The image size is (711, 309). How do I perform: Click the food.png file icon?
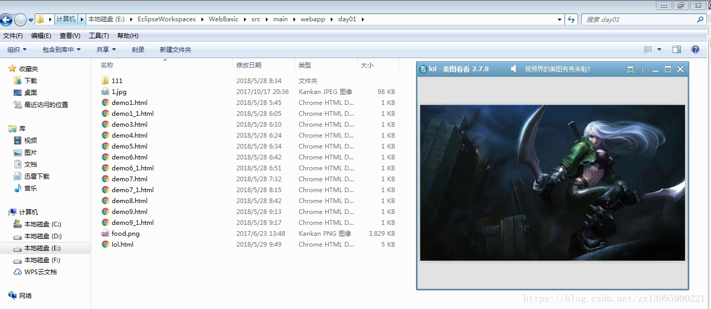pyautogui.click(x=105, y=233)
